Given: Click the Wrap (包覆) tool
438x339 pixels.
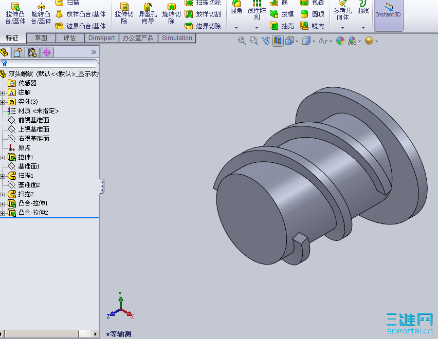Looking at the screenshot, I should (x=312, y=3).
